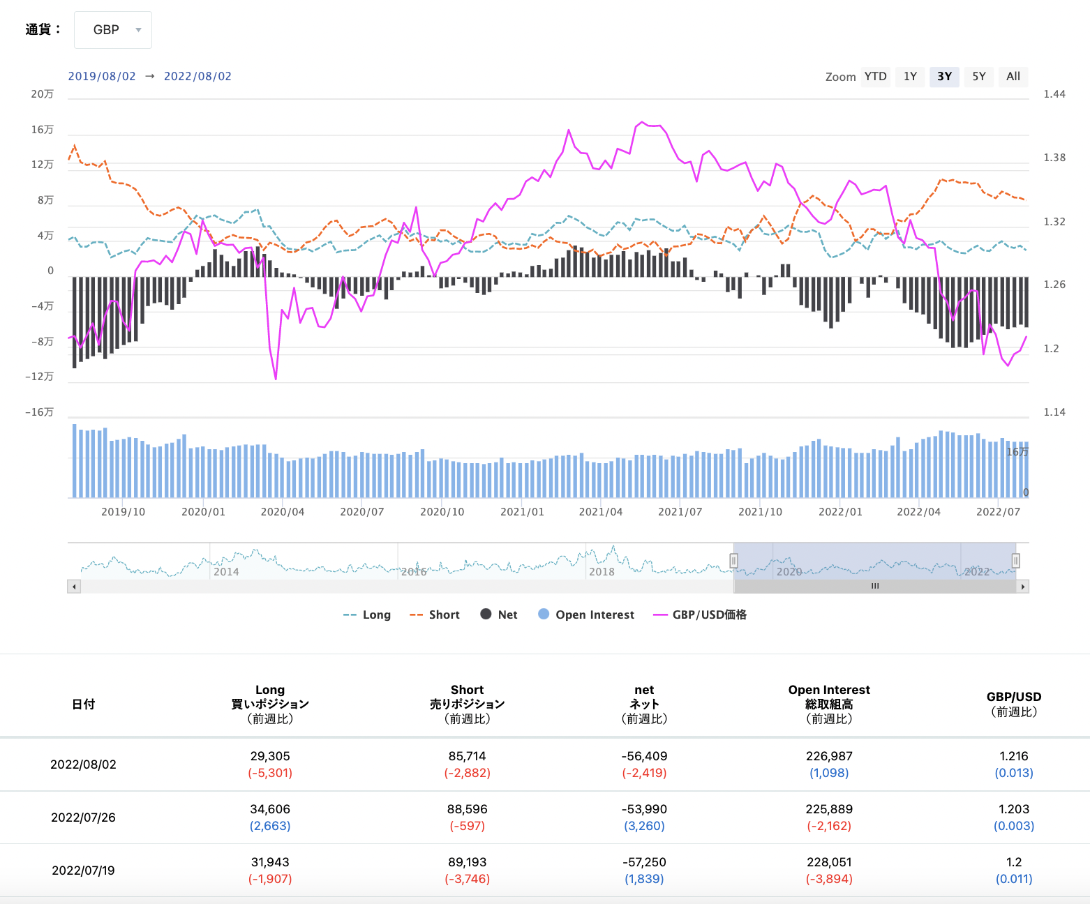
Task: Select the YTD zoom range
Action: [876, 77]
